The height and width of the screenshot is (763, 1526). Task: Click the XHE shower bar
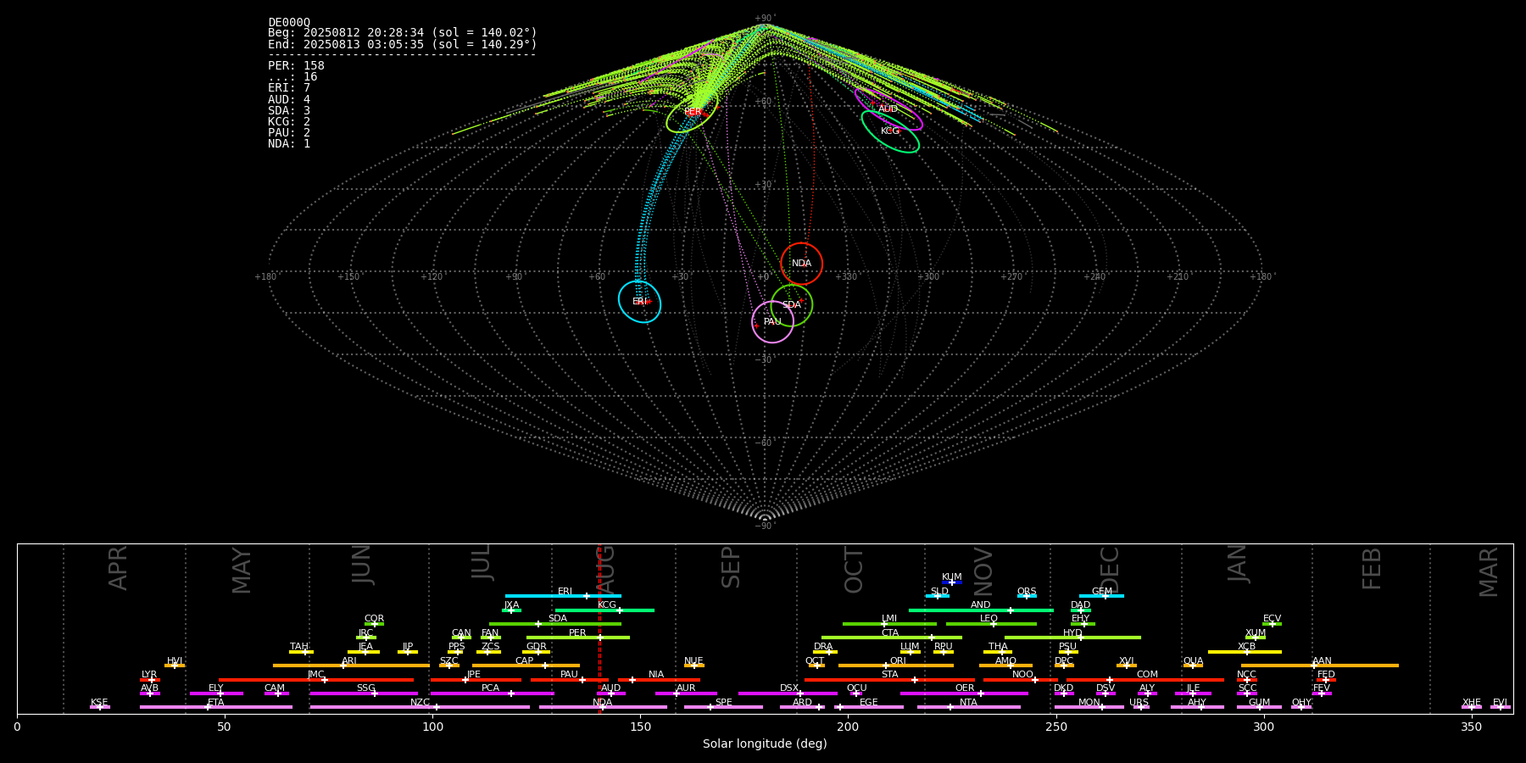[1472, 707]
